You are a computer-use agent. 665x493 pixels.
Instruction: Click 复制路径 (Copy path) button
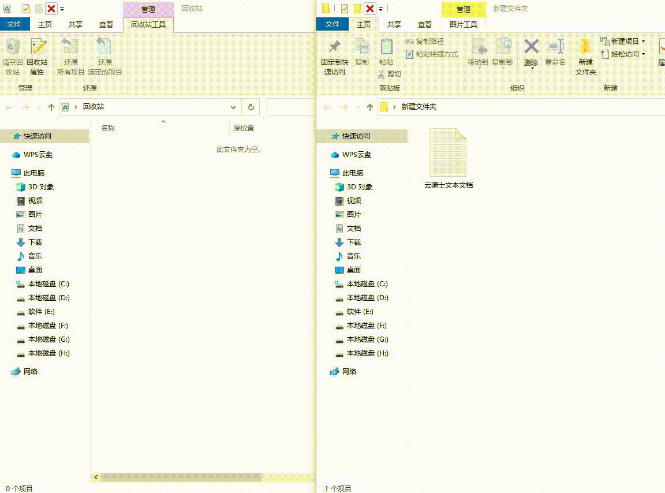pyautogui.click(x=425, y=42)
